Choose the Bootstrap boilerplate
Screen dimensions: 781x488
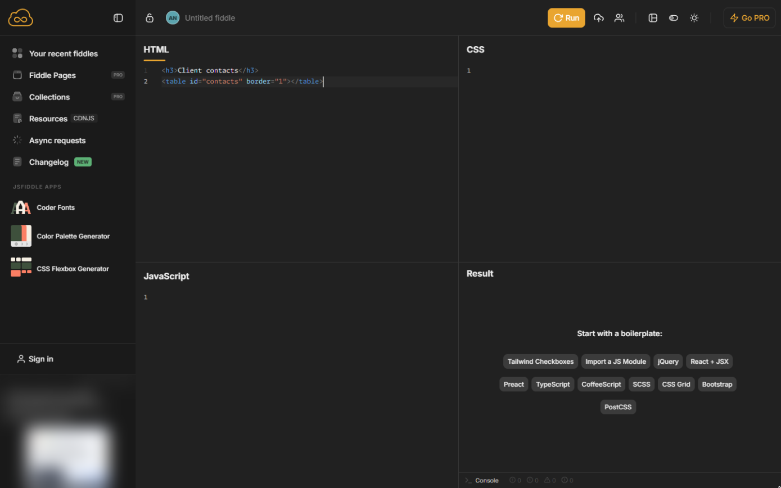pyautogui.click(x=717, y=385)
